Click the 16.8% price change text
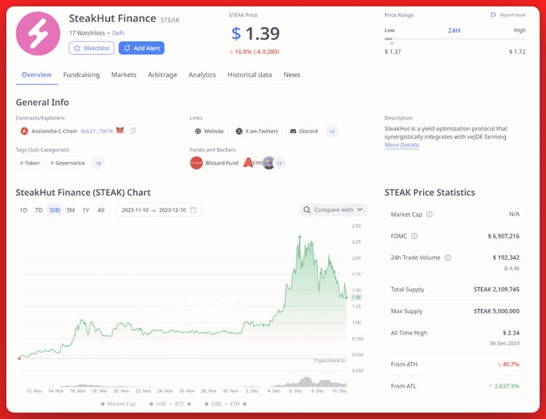The image size is (546, 419). pyautogui.click(x=255, y=51)
